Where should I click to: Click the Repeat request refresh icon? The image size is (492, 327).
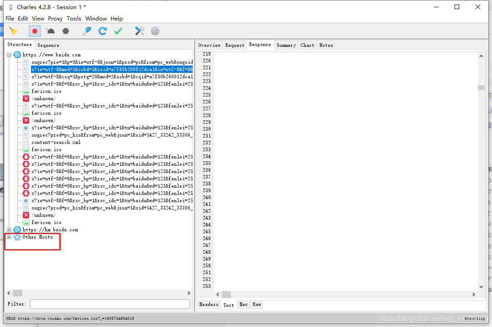[x=103, y=31]
